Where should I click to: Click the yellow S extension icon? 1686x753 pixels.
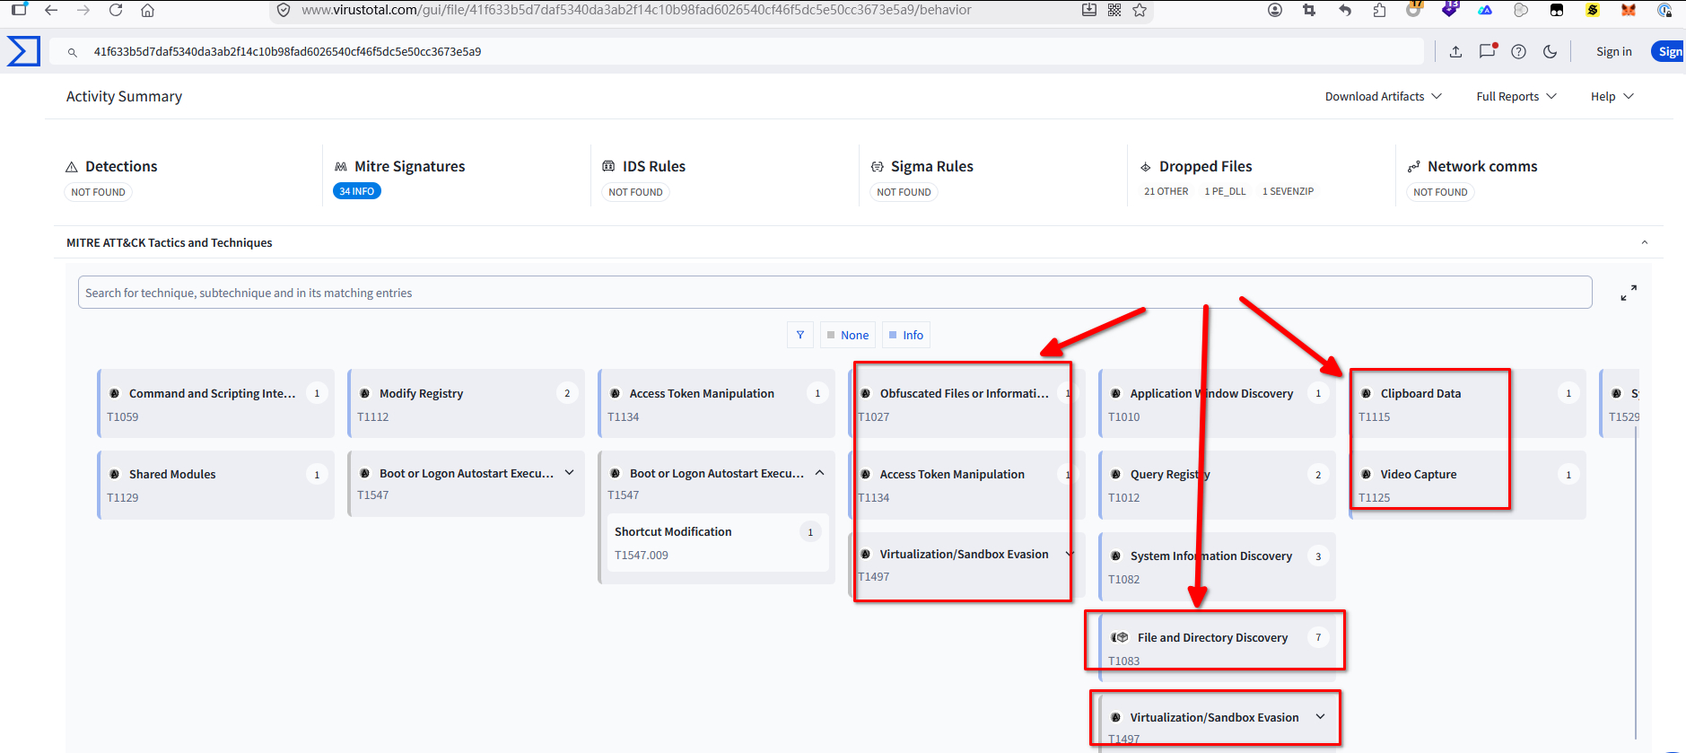1593,11
